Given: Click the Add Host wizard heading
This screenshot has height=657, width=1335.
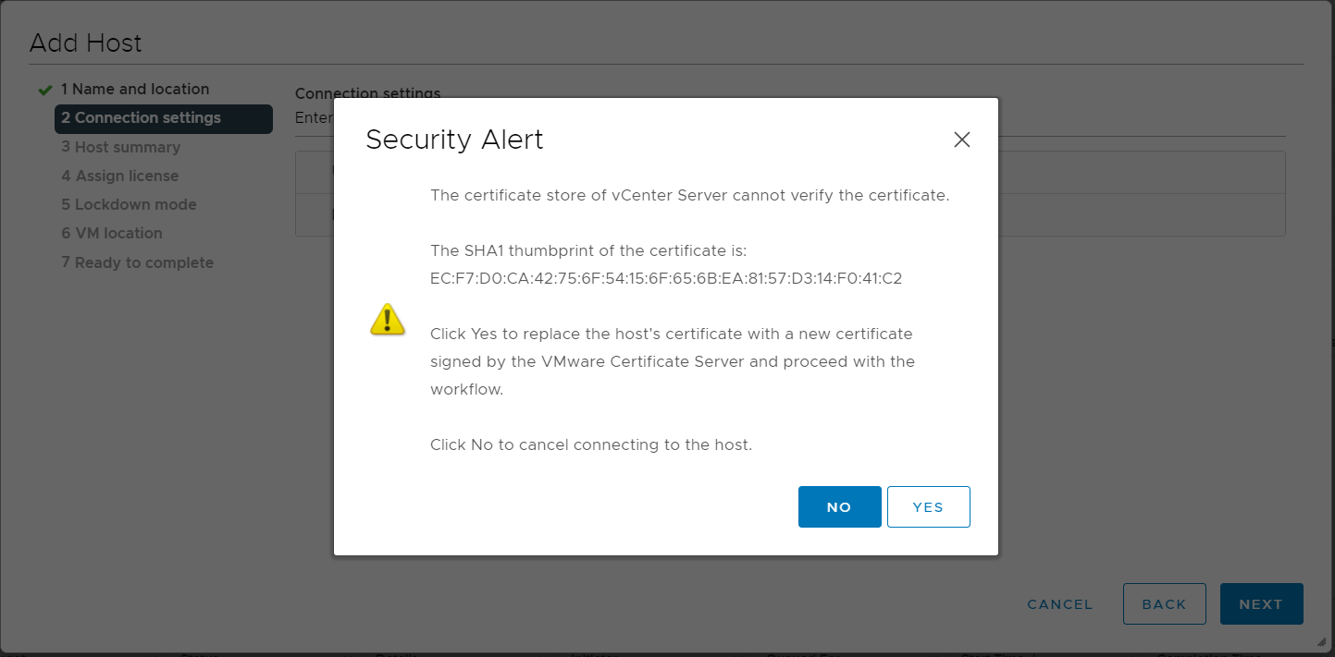Looking at the screenshot, I should coord(86,43).
